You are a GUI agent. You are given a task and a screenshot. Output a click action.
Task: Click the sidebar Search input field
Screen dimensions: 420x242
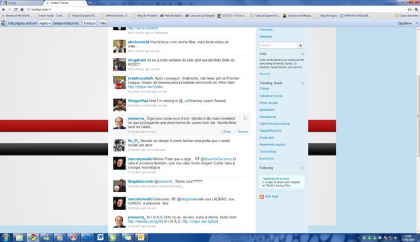[278, 45]
